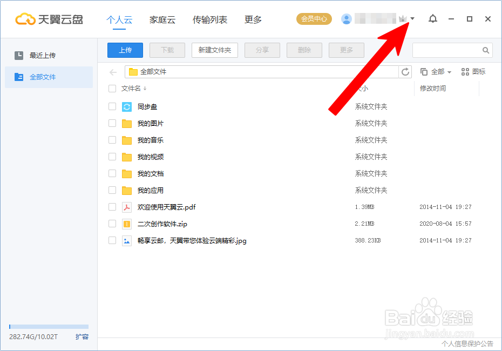Click the PDF icon of 欢迎使用天翼云.pdf
Viewport: 502px width, 351px height.
click(127, 207)
